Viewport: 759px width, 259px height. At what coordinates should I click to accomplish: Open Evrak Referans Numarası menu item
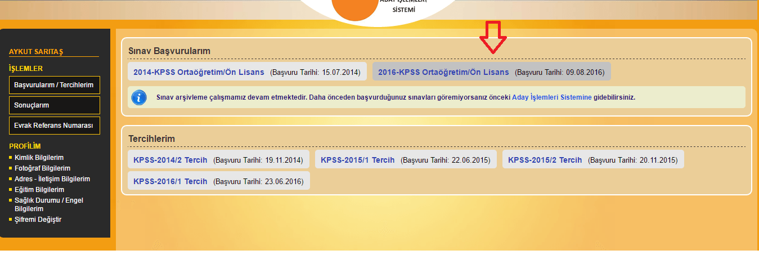tap(54, 126)
